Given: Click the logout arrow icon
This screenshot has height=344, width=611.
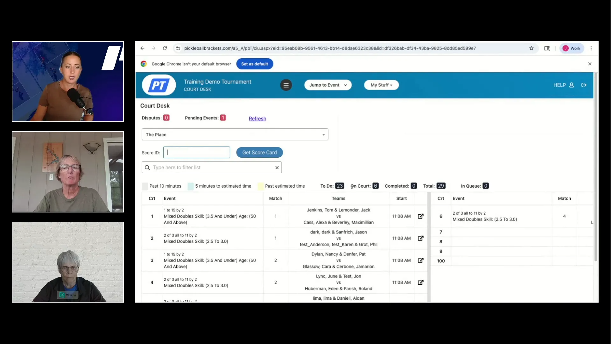Looking at the screenshot, I should tap(584, 85).
